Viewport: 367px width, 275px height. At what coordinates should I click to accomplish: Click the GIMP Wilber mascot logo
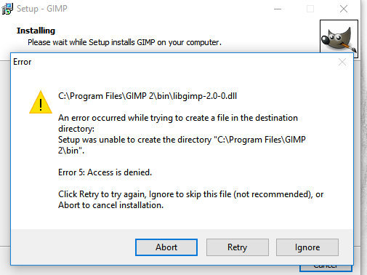coord(339,38)
